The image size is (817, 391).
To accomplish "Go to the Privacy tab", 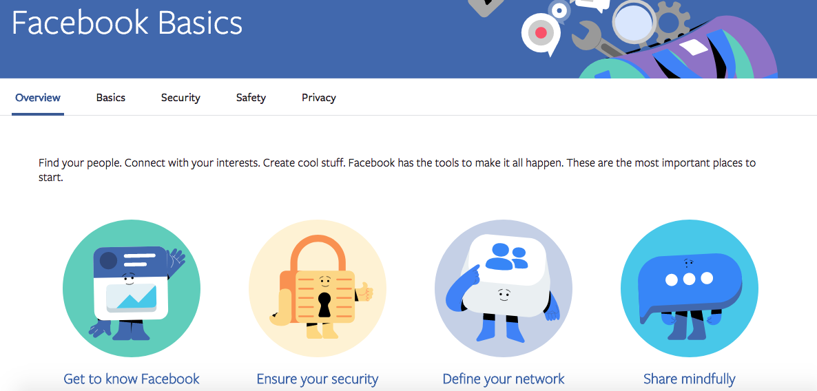I will [318, 98].
